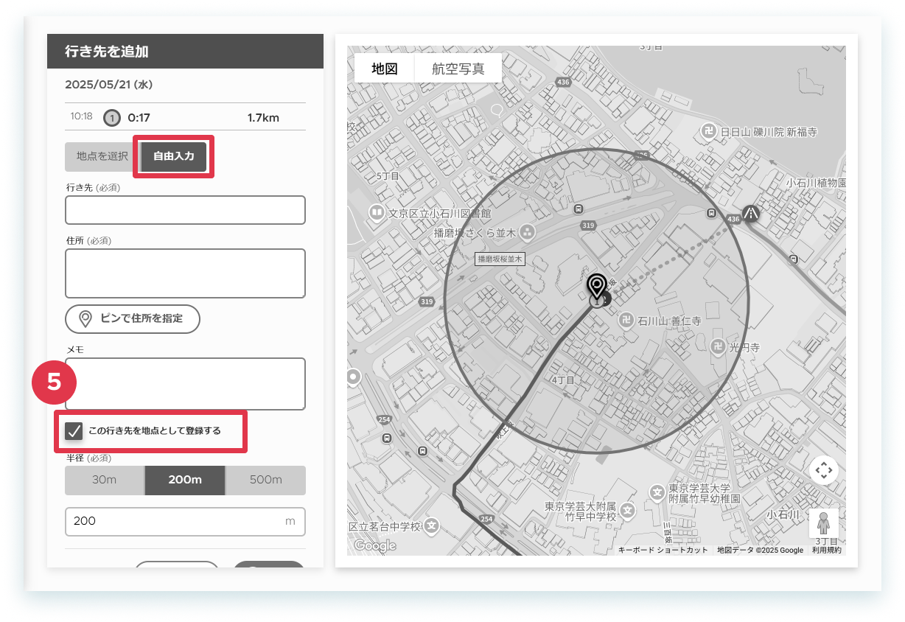The width and height of the screenshot is (905, 622).
Task: Click the destination pin marker on map
Action: 596,287
